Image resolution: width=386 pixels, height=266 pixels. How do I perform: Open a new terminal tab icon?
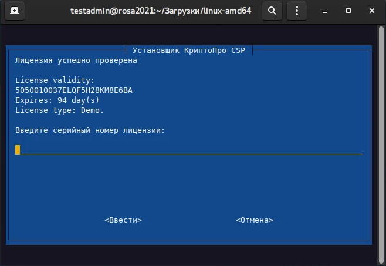click(x=15, y=11)
